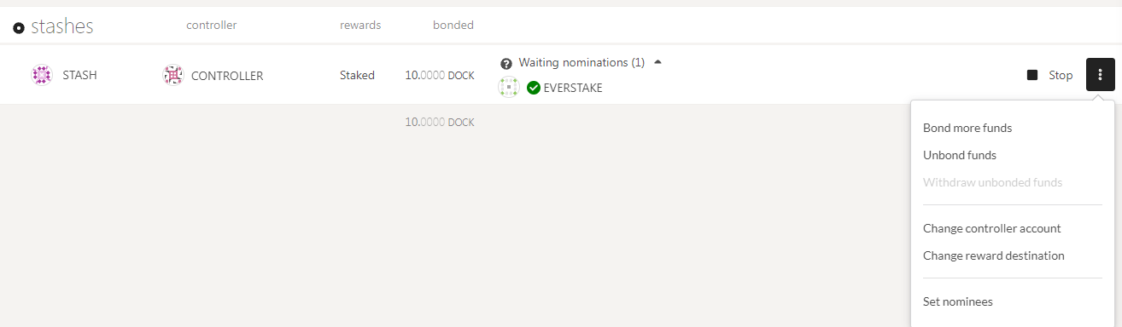Click the EVERSTAKE validator name

tap(573, 88)
